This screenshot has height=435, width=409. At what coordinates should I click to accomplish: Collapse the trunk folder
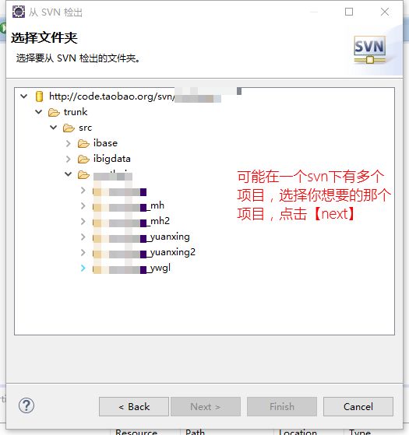[x=39, y=112]
